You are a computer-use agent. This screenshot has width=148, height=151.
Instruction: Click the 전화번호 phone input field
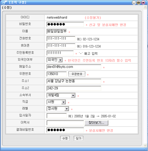(x=61, y=39)
